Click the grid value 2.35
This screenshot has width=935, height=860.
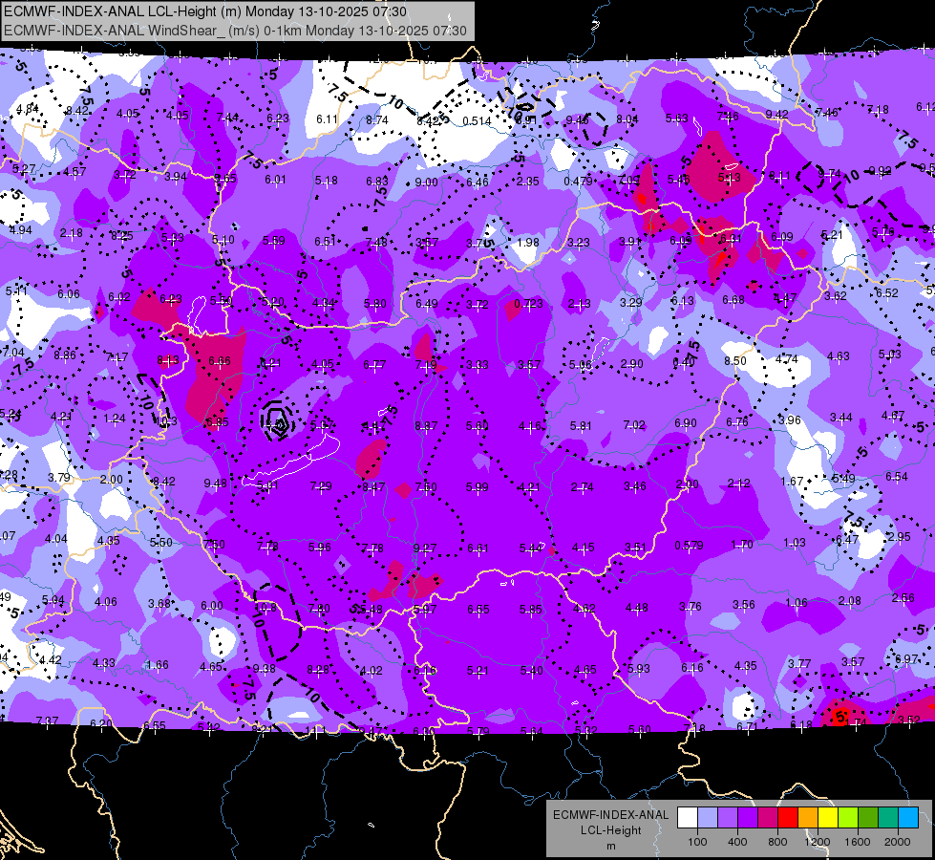point(528,182)
